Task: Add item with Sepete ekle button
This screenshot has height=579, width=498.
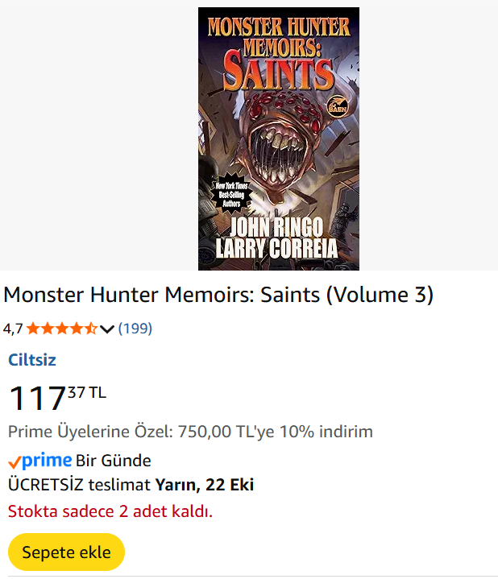Action: point(66,552)
